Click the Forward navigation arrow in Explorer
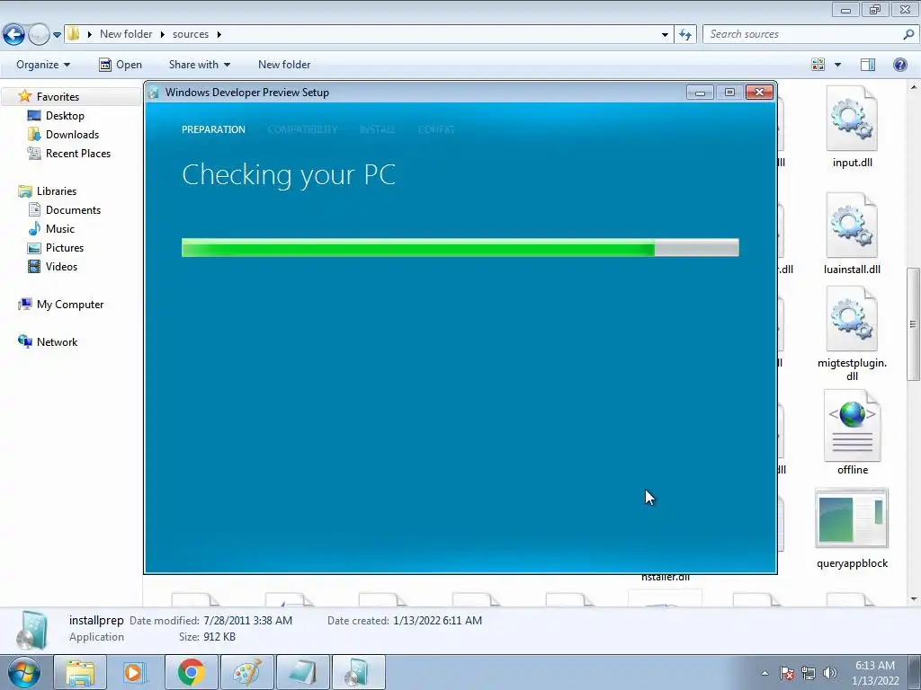Image resolution: width=921 pixels, height=690 pixels. click(39, 35)
